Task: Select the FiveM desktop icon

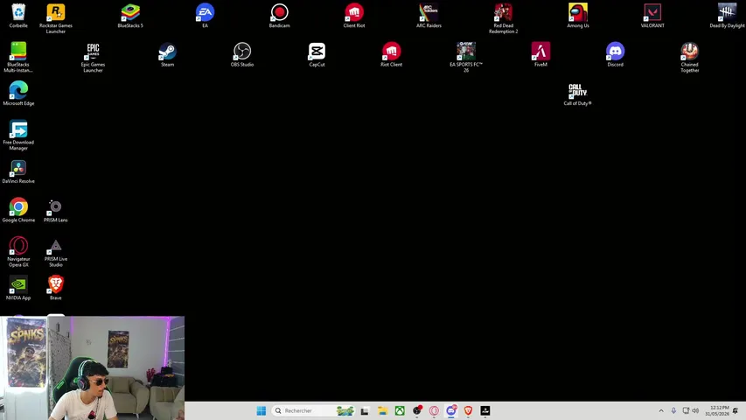Action: (540, 54)
